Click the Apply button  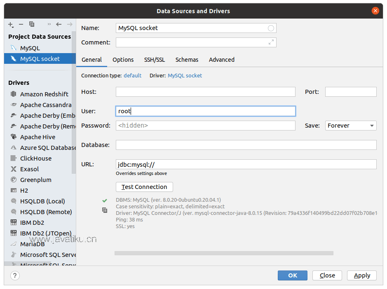362,275
